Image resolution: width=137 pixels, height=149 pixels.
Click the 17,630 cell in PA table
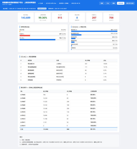click(x=45, y=102)
